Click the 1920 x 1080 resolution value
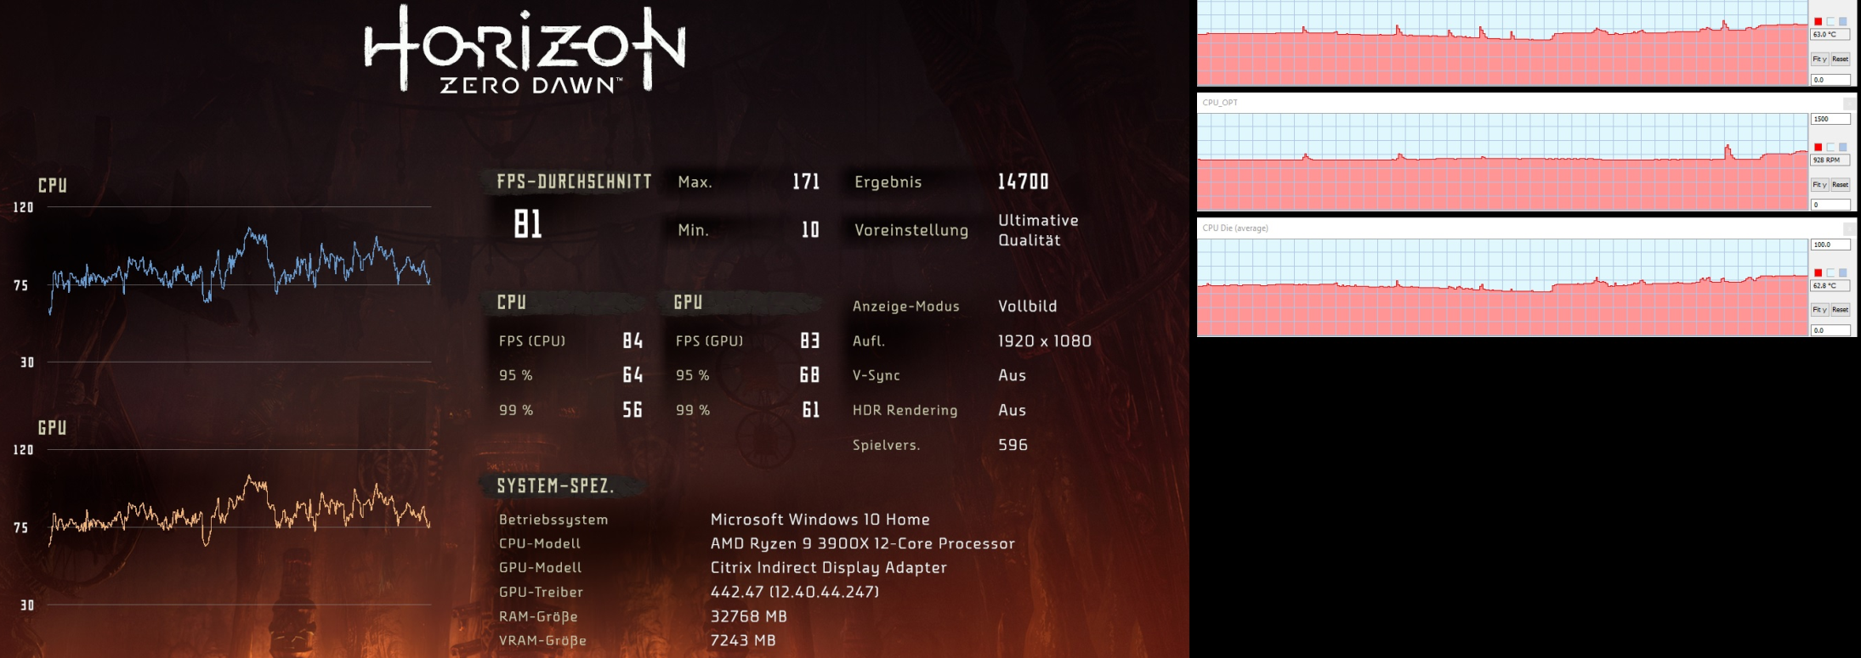 point(1045,341)
